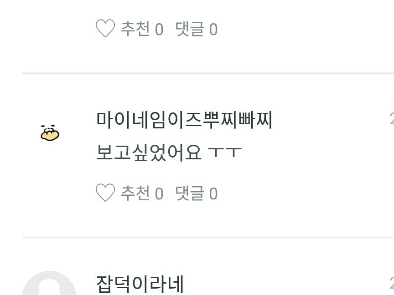The image size is (394, 295).
Task: Tap the heart icon in the topmost comment row
Action: 105,28
